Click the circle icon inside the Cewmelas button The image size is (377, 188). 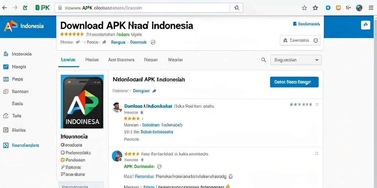[316, 40]
